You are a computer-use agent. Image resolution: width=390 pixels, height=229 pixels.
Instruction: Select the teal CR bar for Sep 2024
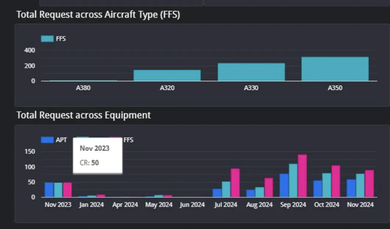pos(293,180)
